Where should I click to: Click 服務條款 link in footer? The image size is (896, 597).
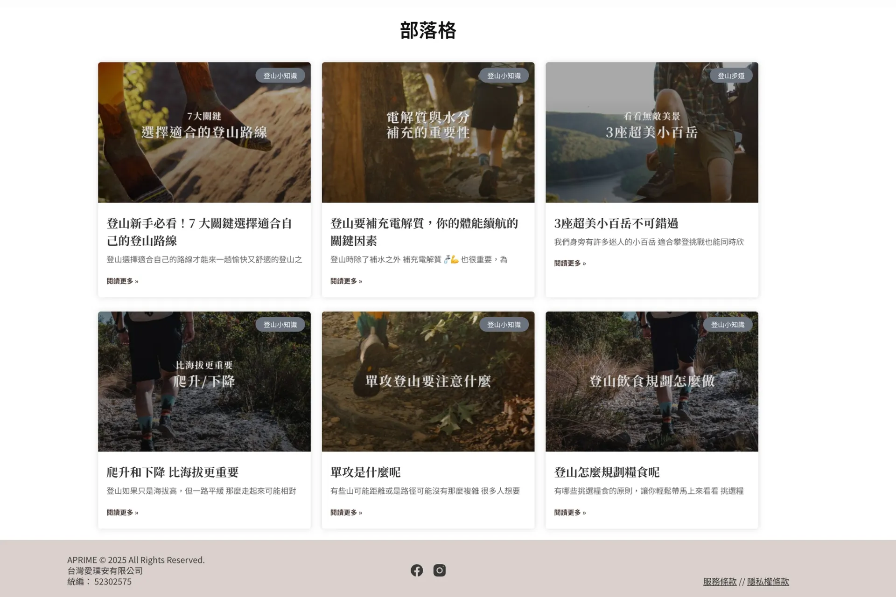[720, 582]
